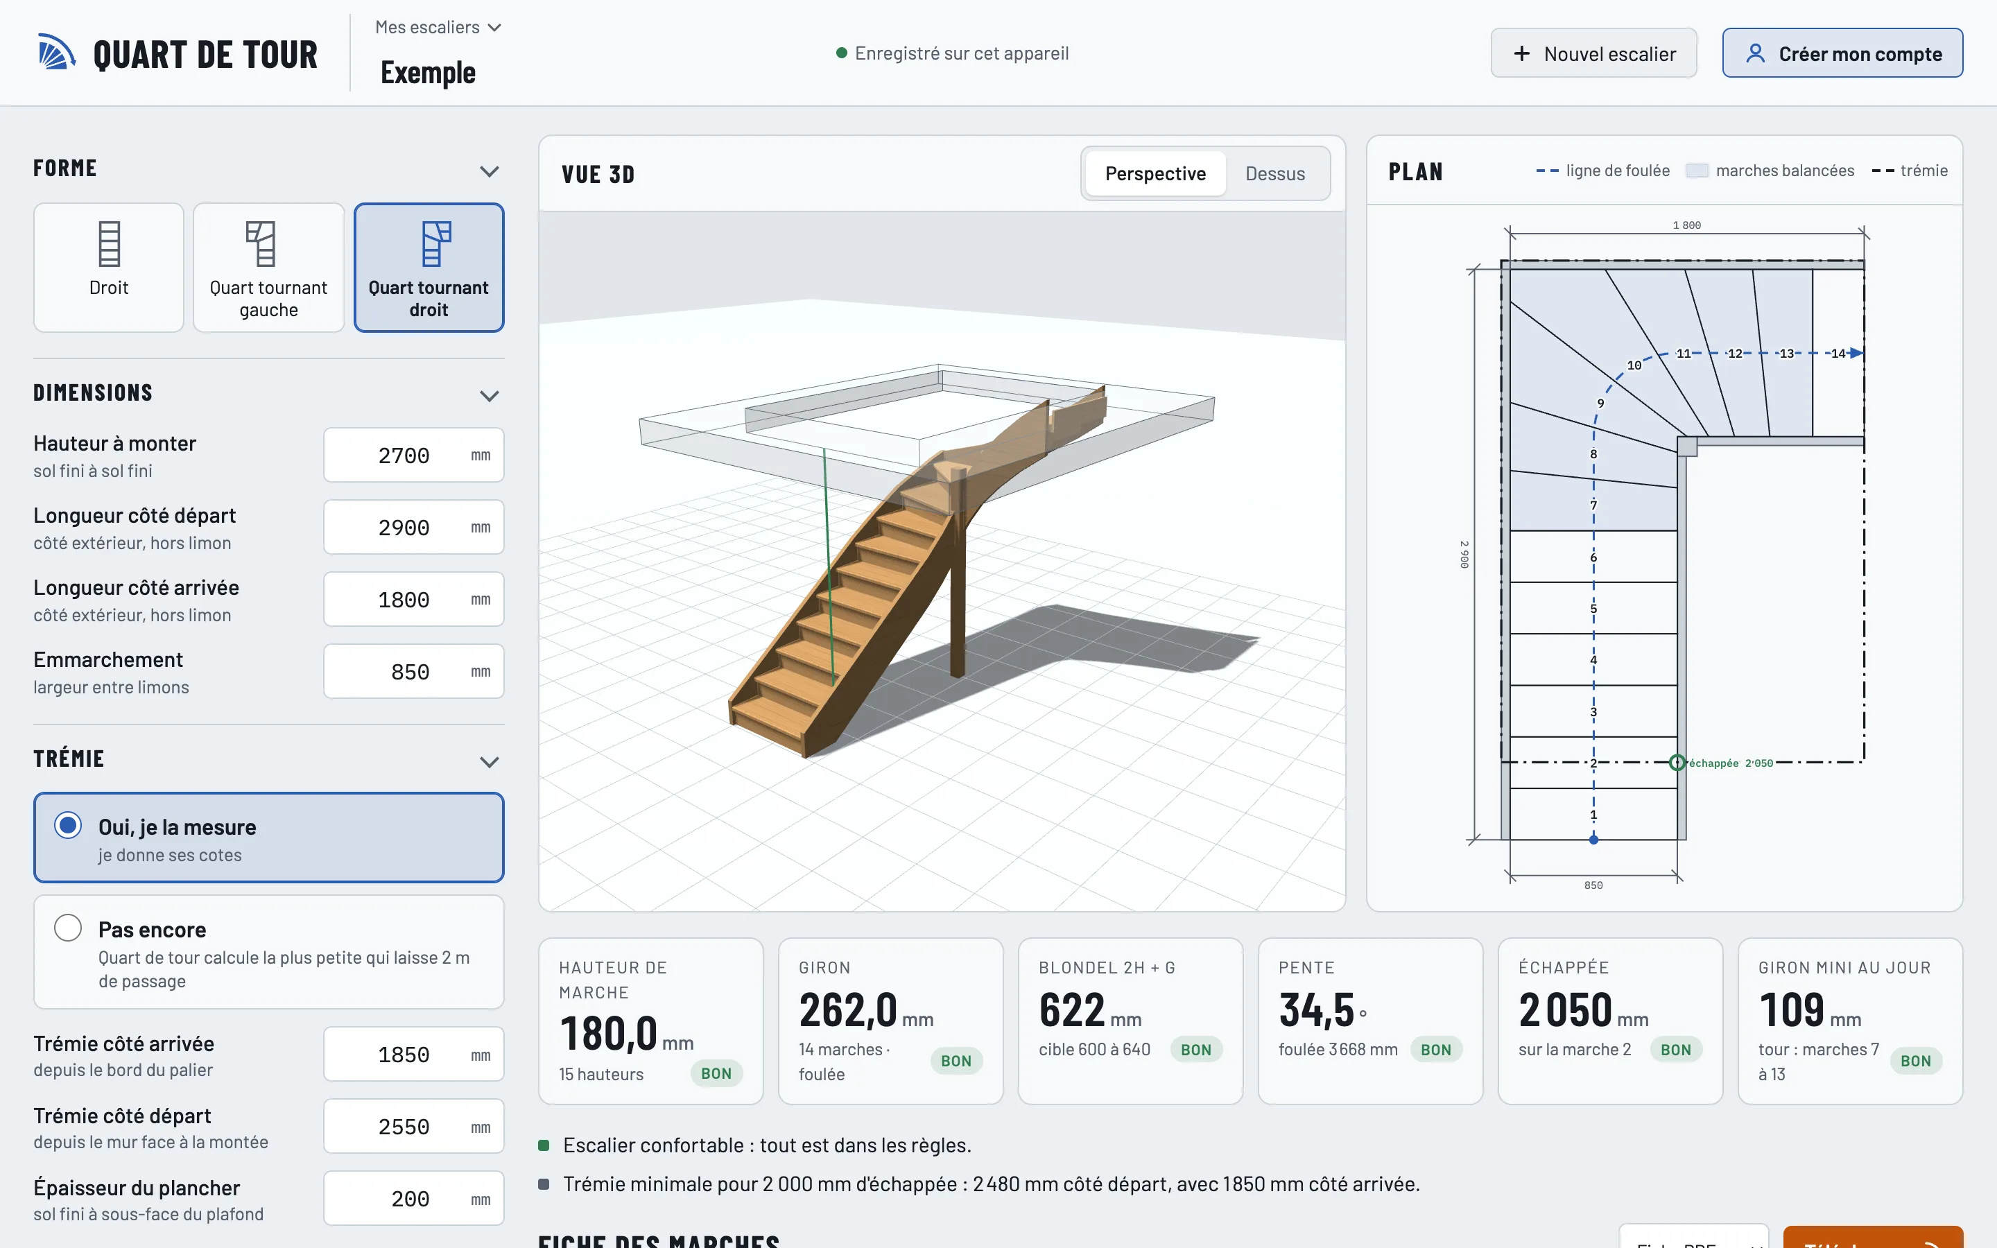Edit the Trémie côté départ field
The image size is (1997, 1248).
click(x=413, y=1127)
